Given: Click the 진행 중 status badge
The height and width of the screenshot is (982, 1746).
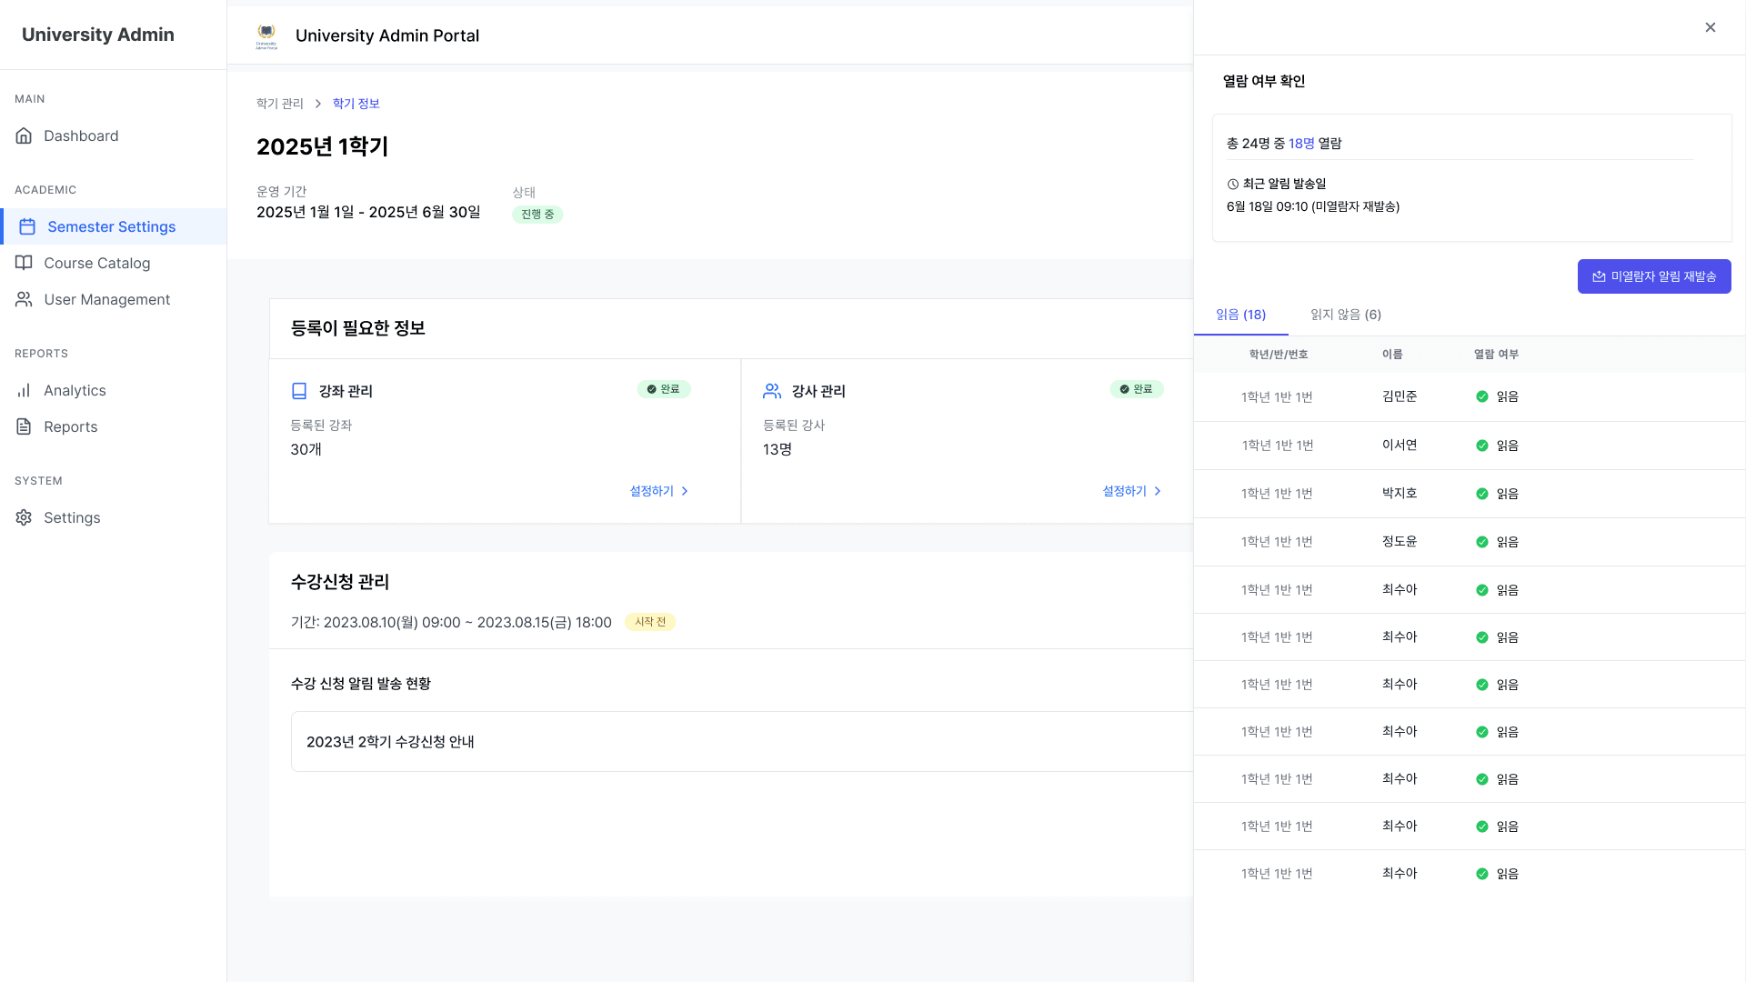Looking at the screenshot, I should 537,215.
